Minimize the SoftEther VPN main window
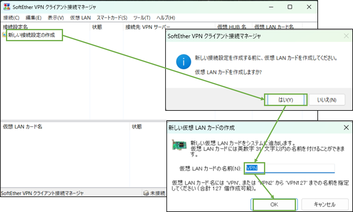Screen dimensions: 353x212 point(271,7)
